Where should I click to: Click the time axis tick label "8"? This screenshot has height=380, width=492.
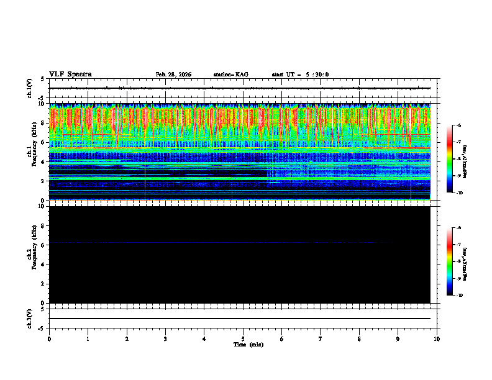pos(359,339)
